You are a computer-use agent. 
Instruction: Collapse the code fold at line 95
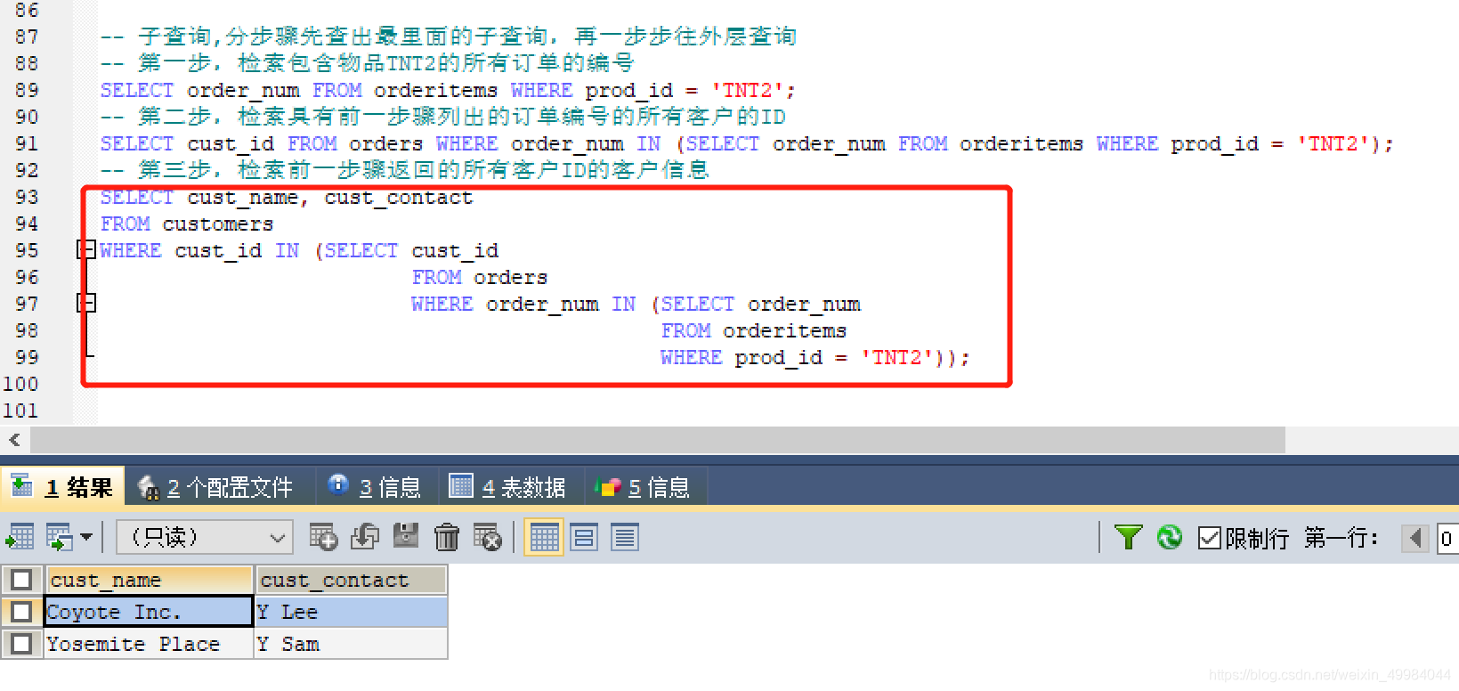tap(86, 250)
